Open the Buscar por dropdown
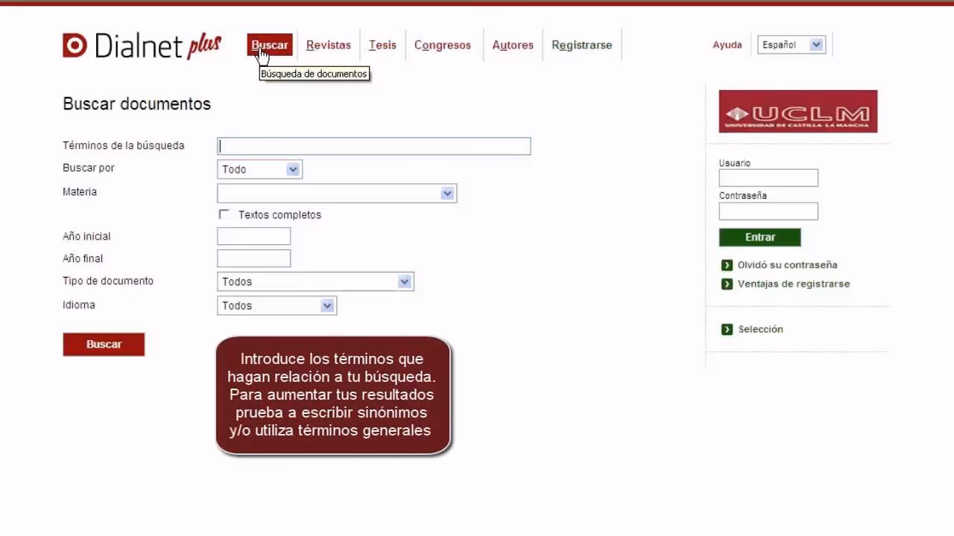This screenshot has height=536, width=954. [259, 169]
